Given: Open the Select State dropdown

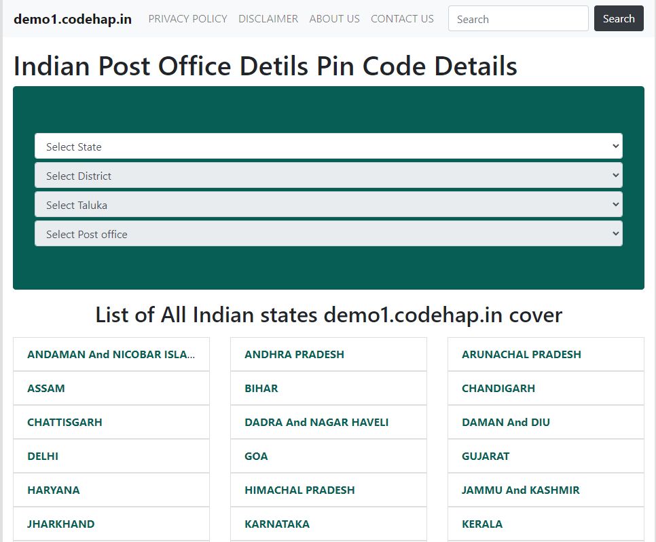Looking at the screenshot, I should point(328,147).
